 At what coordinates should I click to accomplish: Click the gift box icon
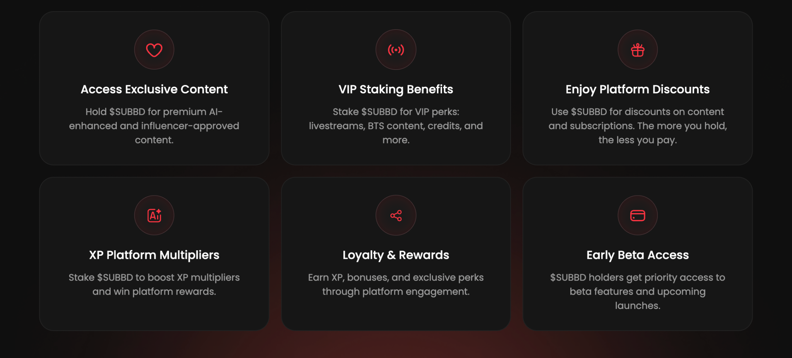click(x=637, y=50)
